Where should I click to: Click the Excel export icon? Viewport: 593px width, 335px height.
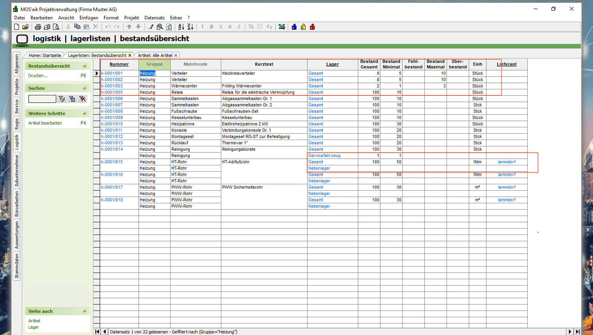click(x=281, y=27)
